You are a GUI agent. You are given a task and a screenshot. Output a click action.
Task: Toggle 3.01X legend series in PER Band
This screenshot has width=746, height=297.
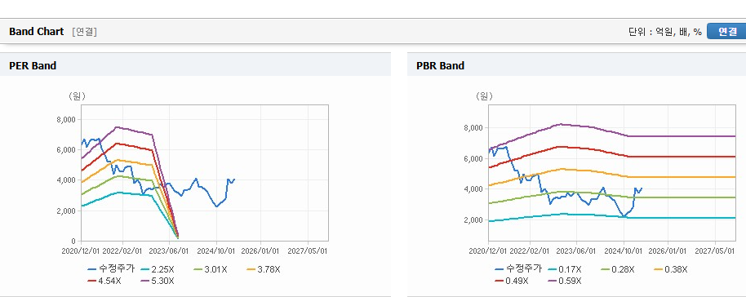(x=211, y=269)
